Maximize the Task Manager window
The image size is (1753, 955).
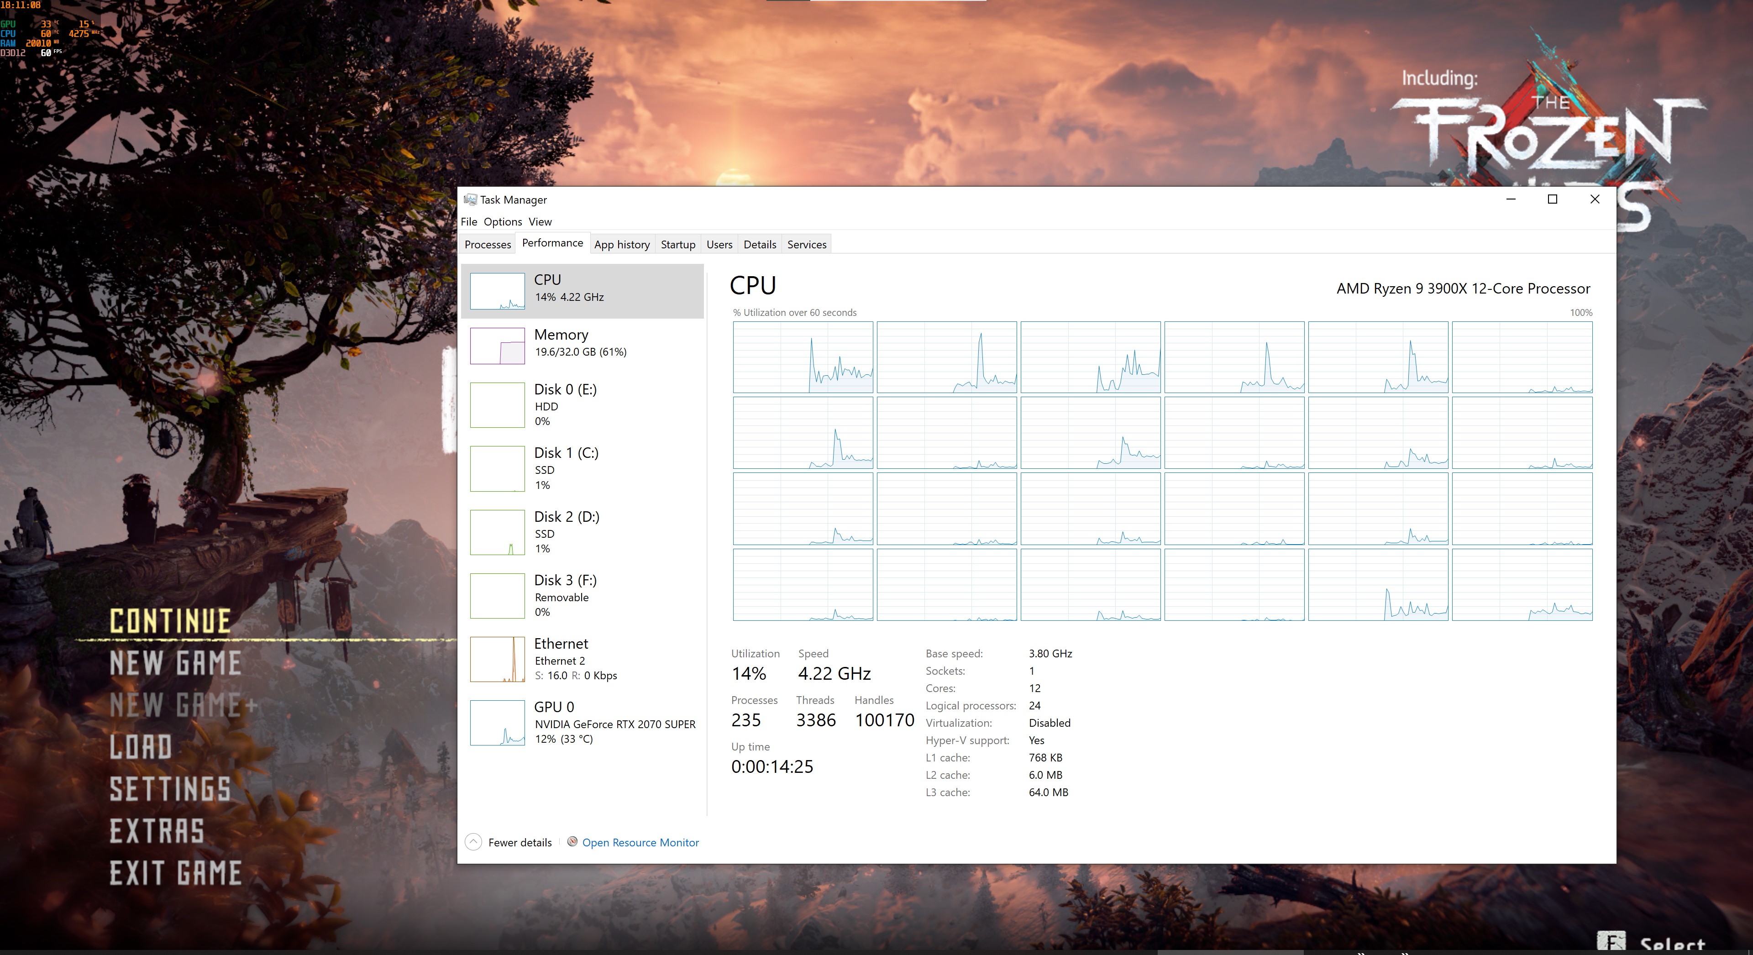coord(1552,199)
